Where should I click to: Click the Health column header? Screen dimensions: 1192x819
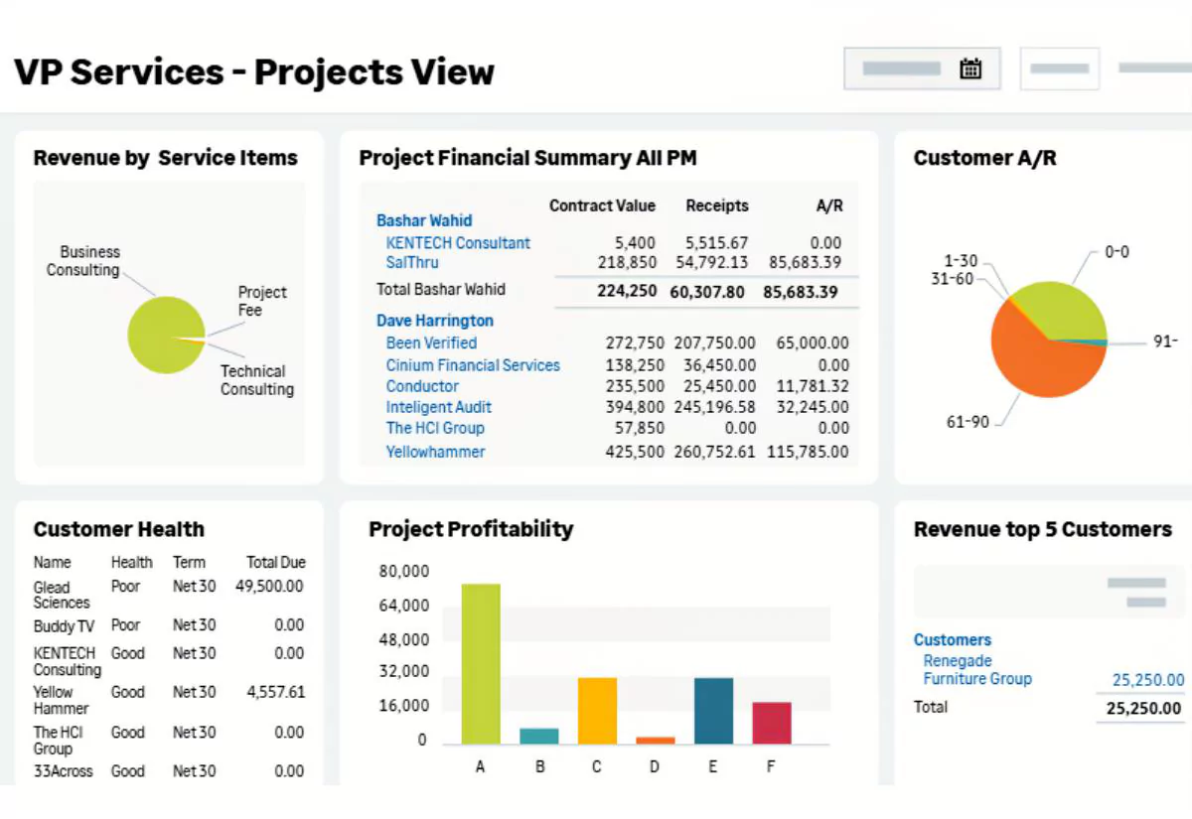(x=132, y=562)
